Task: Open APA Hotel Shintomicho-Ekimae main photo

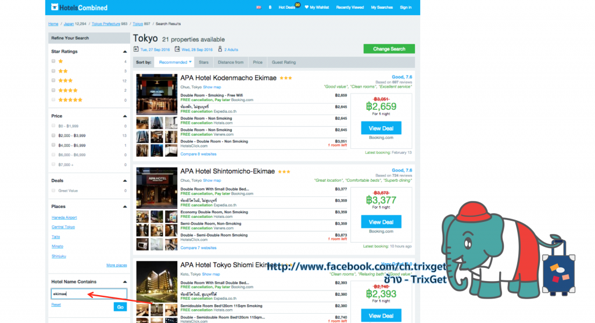Action: 157,188
